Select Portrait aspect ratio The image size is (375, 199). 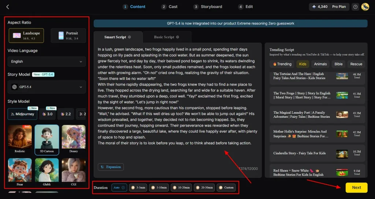(68, 35)
